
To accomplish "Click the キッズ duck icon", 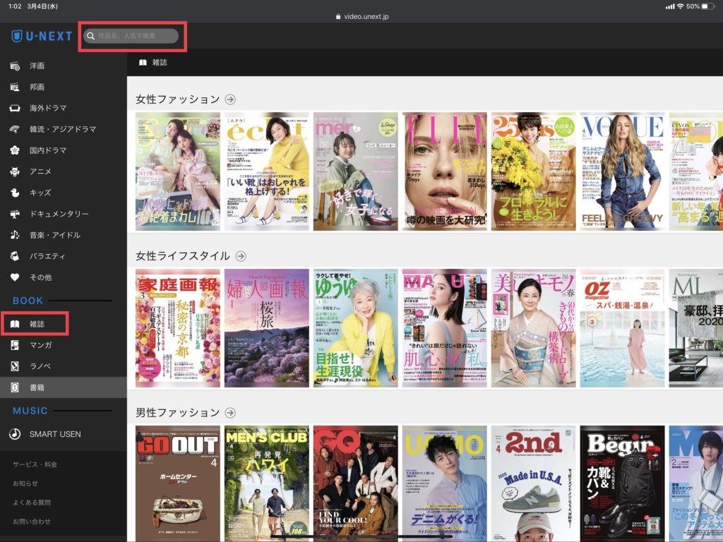I will 15,193.
